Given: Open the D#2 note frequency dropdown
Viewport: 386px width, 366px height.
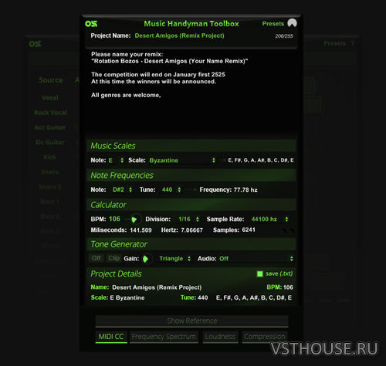Looking at the screenshot, I should (122, 190).
